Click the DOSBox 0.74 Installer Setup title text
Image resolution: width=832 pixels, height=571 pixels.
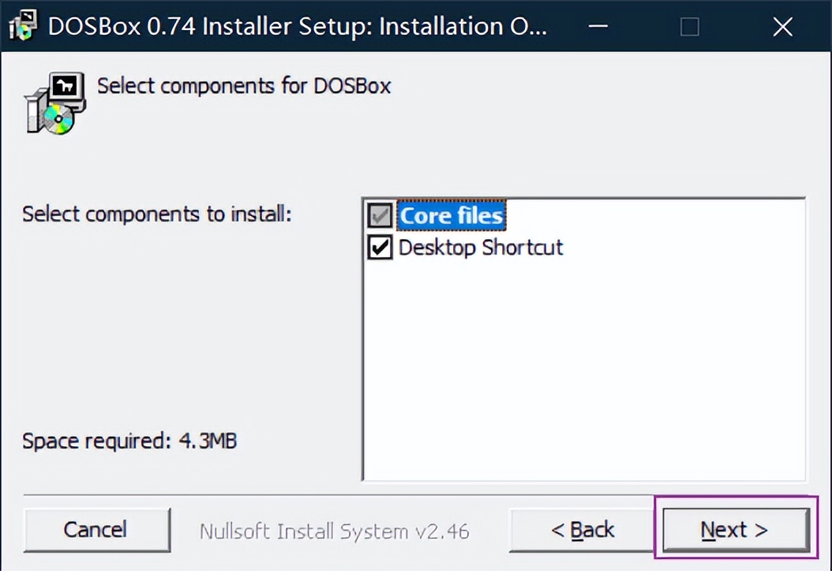click(x=297, y=26)
